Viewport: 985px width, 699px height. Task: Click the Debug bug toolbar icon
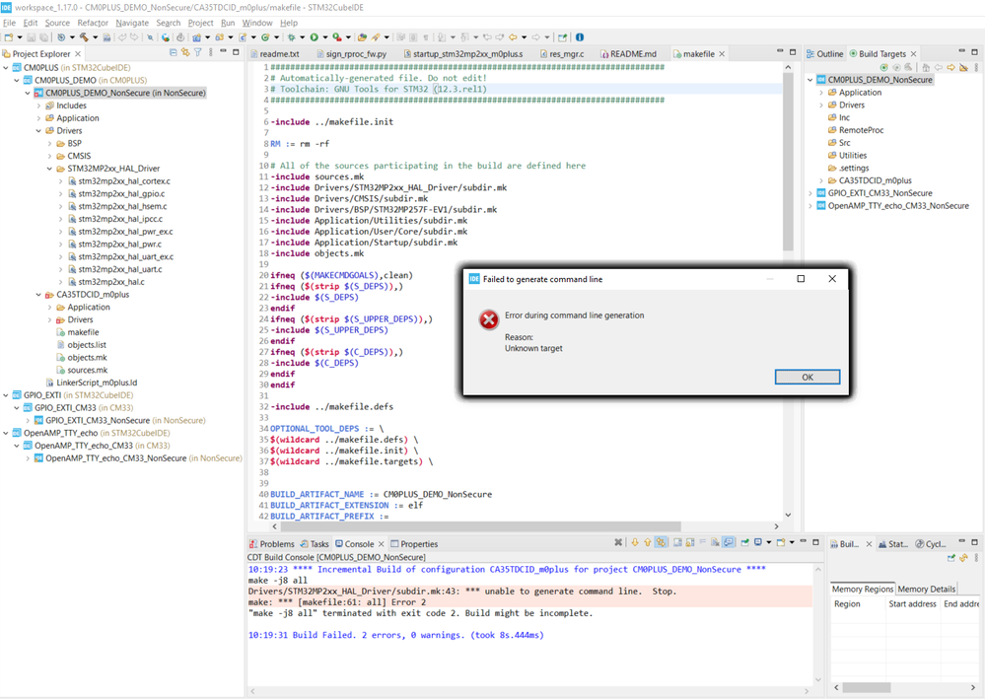(x=291, y=37)
